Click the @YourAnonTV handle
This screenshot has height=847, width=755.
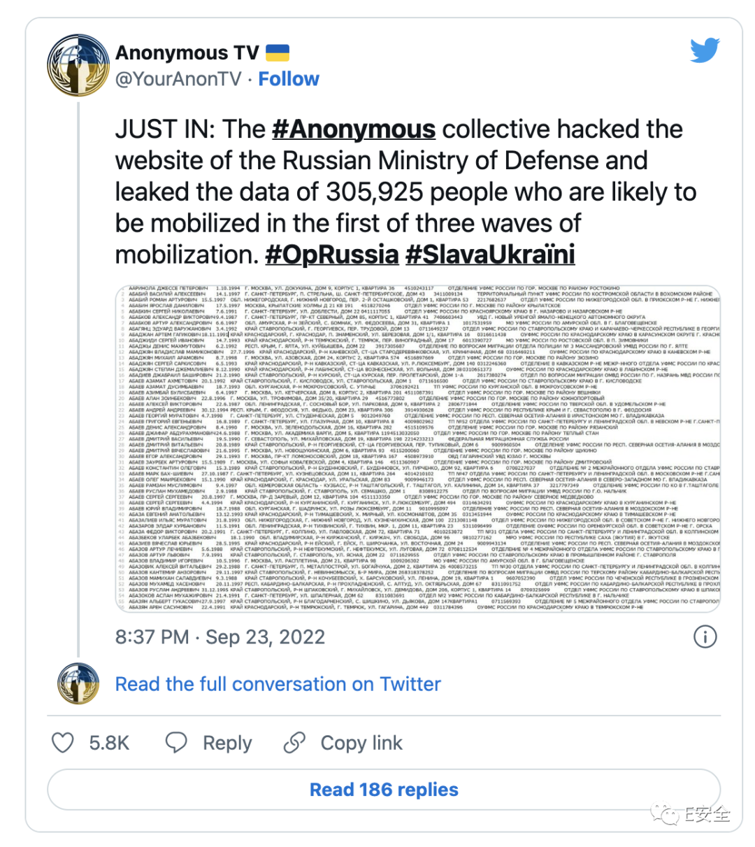click(178, 79)
